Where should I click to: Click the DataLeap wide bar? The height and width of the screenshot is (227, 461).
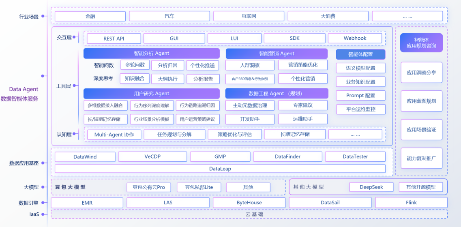[x=220, y=169]
